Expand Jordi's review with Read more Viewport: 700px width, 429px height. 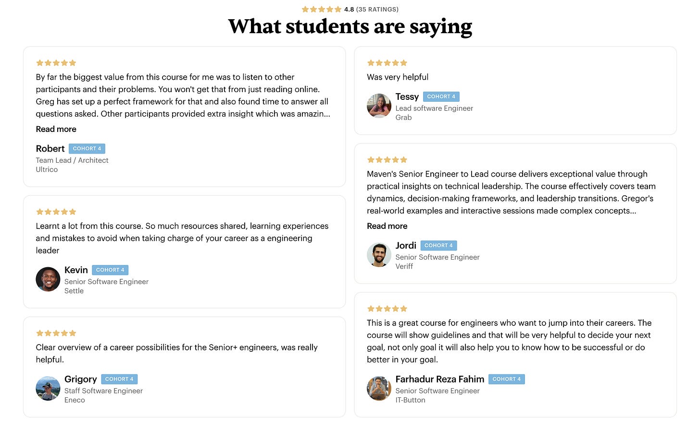pos(387,226)
